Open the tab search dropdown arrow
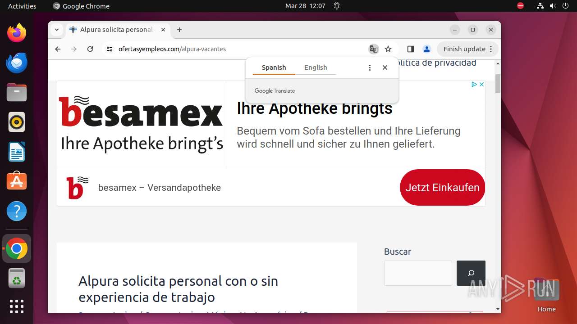 point(56,30)
